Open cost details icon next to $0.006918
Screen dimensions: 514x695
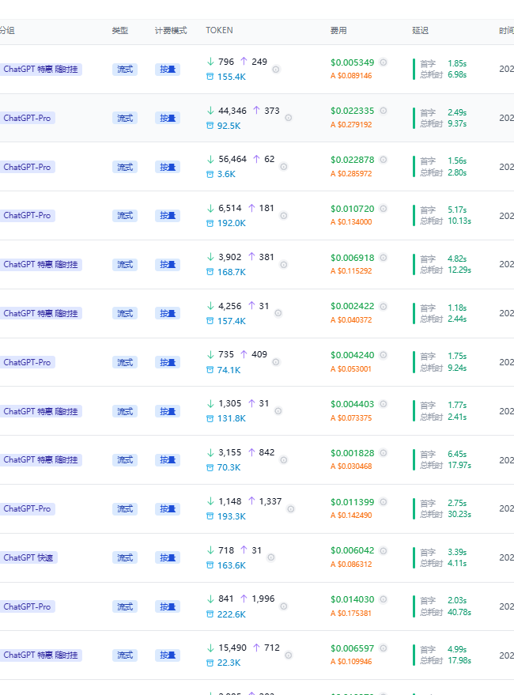coord(384,258)
